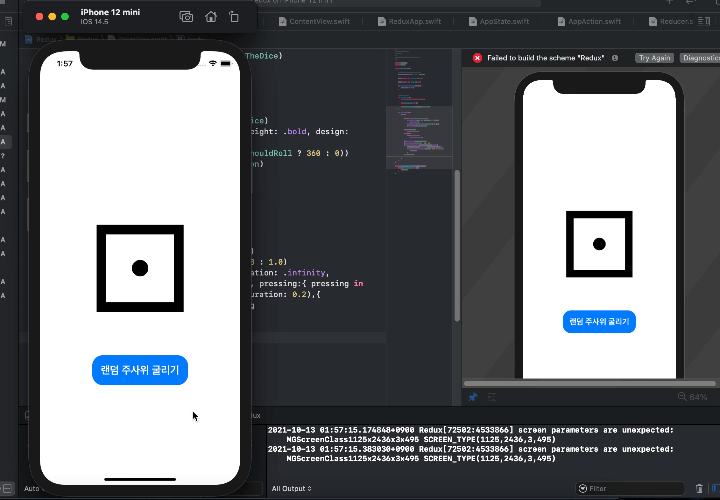Toggle the editor options layout button
Screen dimensions: 720x500
coord(704,21)
